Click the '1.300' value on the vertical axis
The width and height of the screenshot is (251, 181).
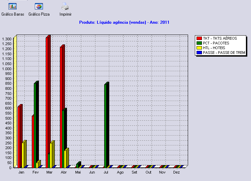(x=7, y=39)
